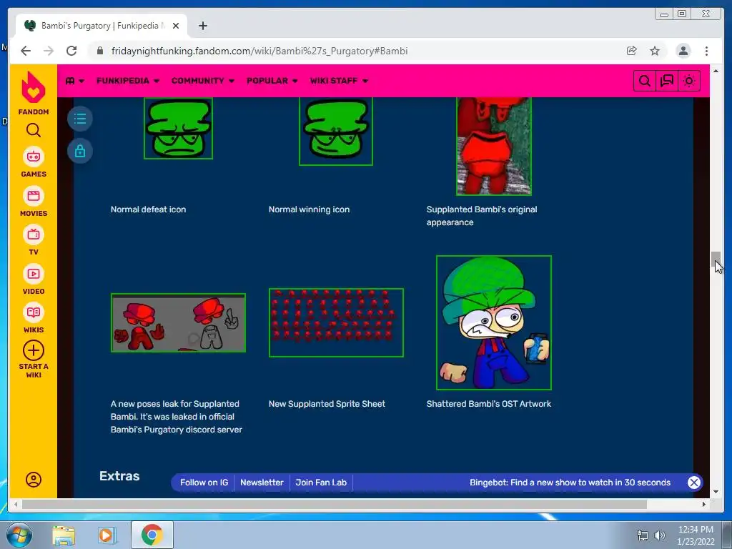Open wiki search in pink header
The height and width of the screenshot is (549, 732).
[x=644, y=81]
